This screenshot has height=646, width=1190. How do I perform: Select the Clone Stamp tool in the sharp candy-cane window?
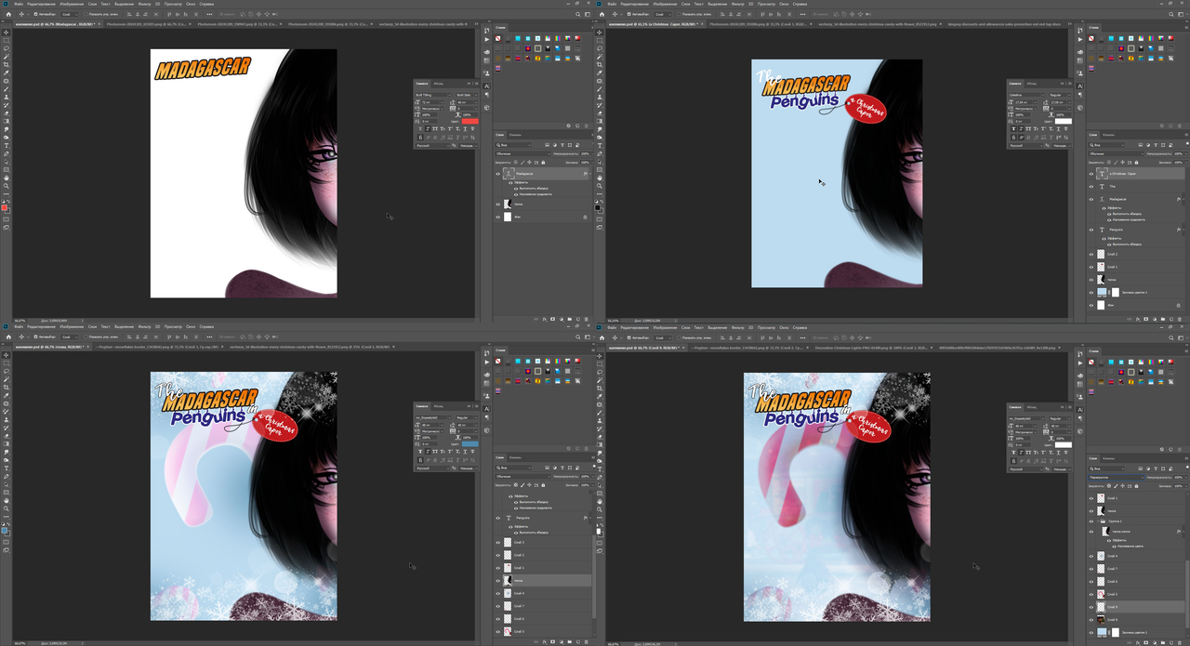(x=7, y=420)
